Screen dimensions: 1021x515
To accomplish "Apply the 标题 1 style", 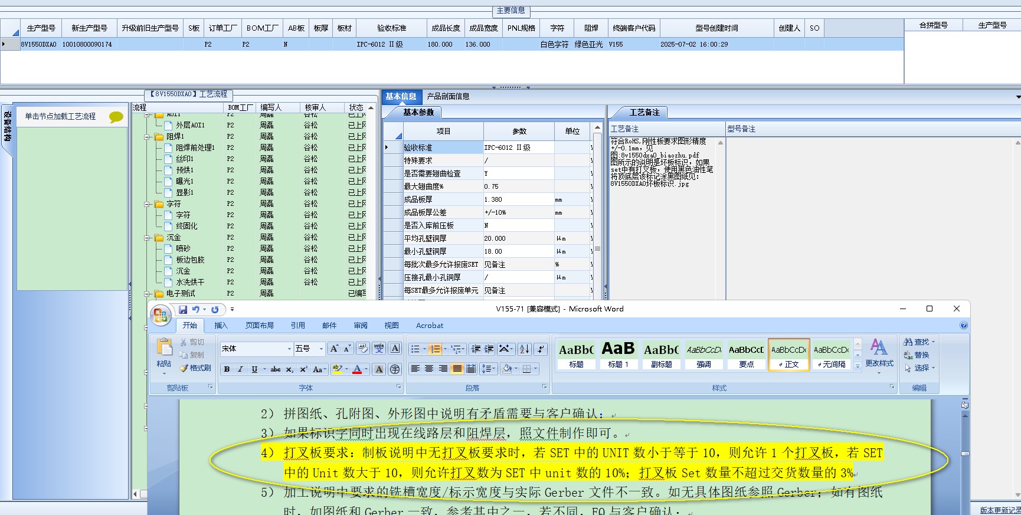I will coord(618,355).
